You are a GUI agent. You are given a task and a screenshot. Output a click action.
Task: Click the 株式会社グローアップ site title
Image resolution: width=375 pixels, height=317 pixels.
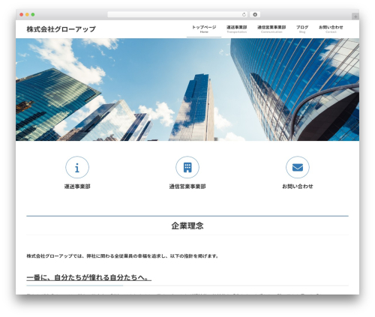[61, 29]
